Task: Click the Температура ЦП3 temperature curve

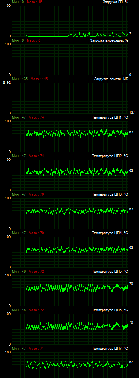Action: (x=77, y=211)
